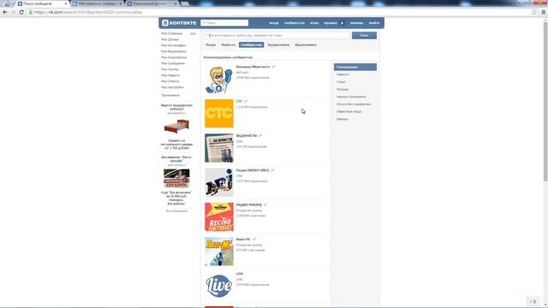Open помощь link in header
548x308 pixels.
(356, 23)
